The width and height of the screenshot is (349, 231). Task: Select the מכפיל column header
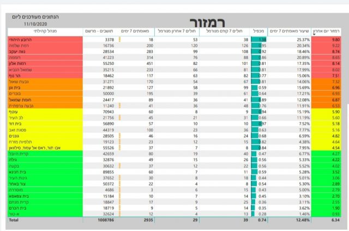pyautogui.click(x=258, y=32)
